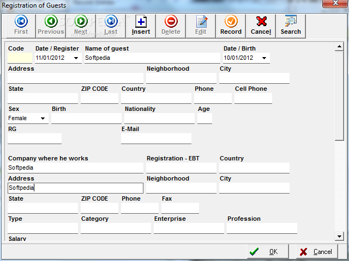Click the E-Mail field
Screen dimensions: 349x261
point(156,139)
